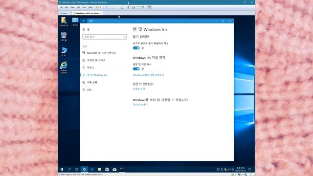The height and width of the screenshot is (176, 313).
Task: Open the Action Center notification icon
Action: (x=250, y=170)
